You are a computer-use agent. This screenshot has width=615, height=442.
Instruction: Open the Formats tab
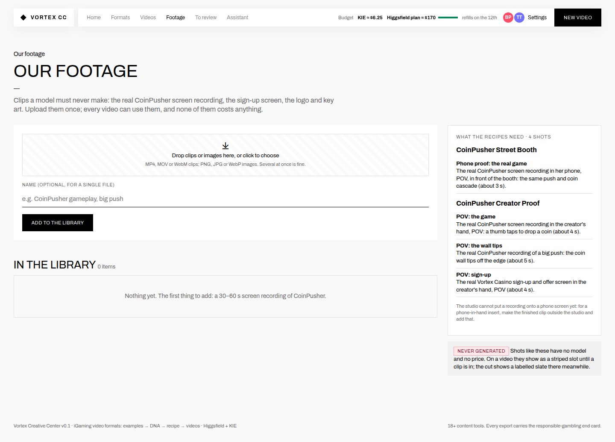[120, 18]
